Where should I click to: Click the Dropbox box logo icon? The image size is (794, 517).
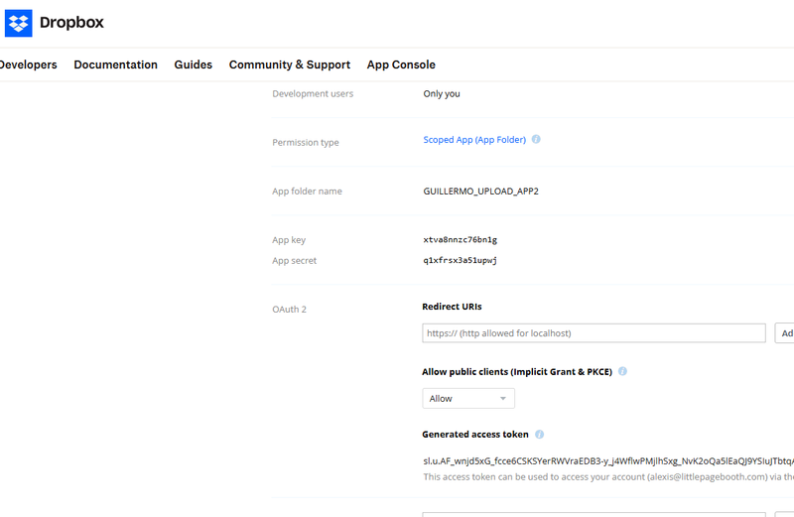(x=19, y=22)
